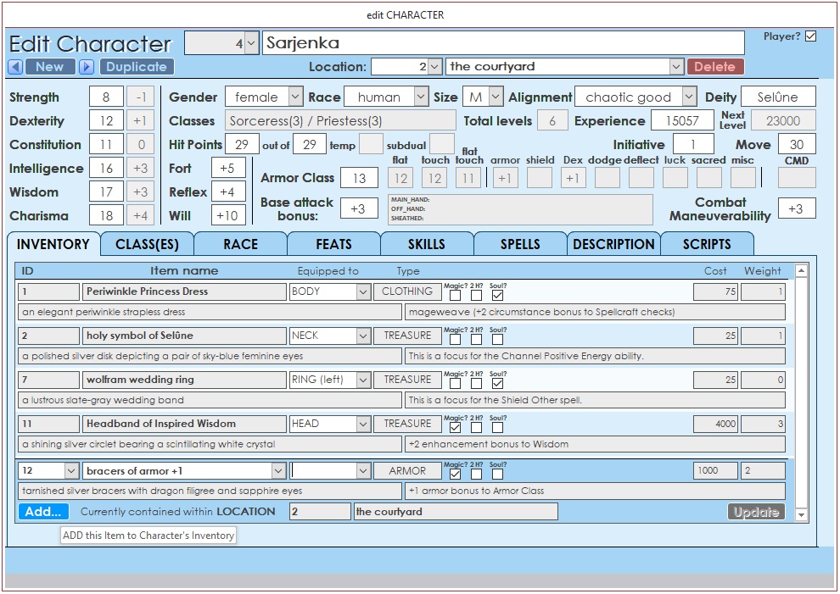This screenshot has width=840, height=594.
Task: Click inventory scrollbar up arrow
Action: pos(801,271)
